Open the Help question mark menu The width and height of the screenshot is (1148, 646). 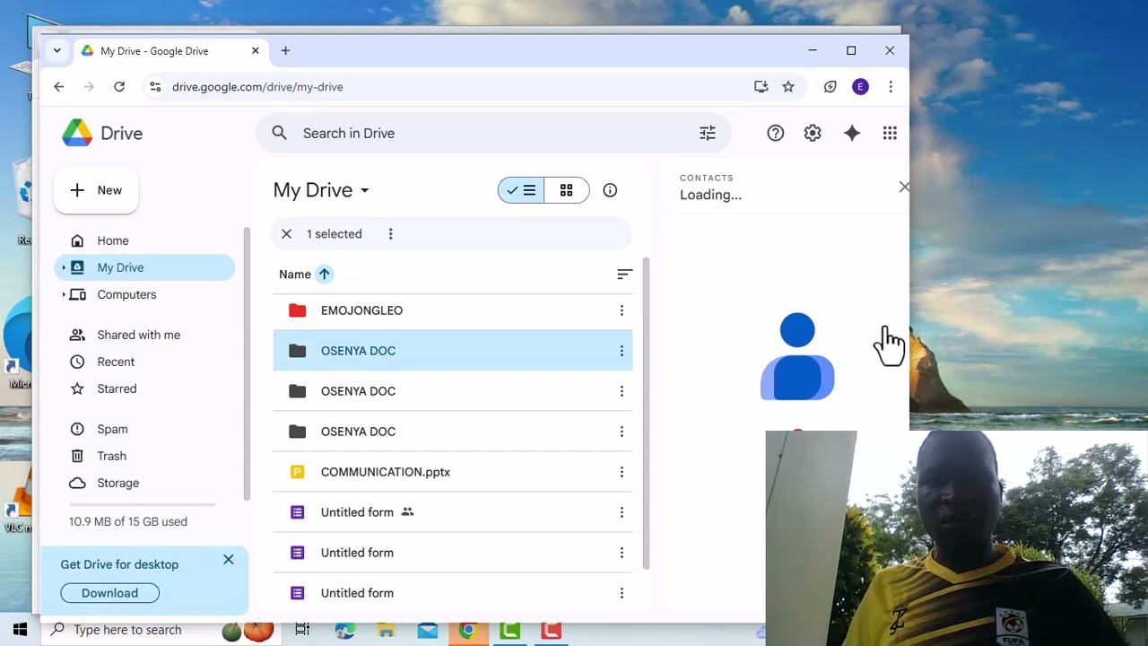coord(776,133)
